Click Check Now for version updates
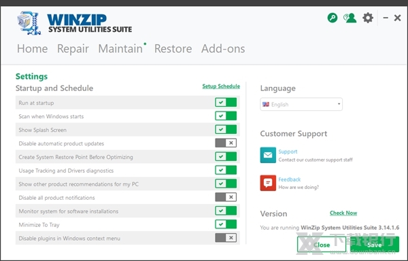This screenshot has width=408, height=261. [343, 213]
